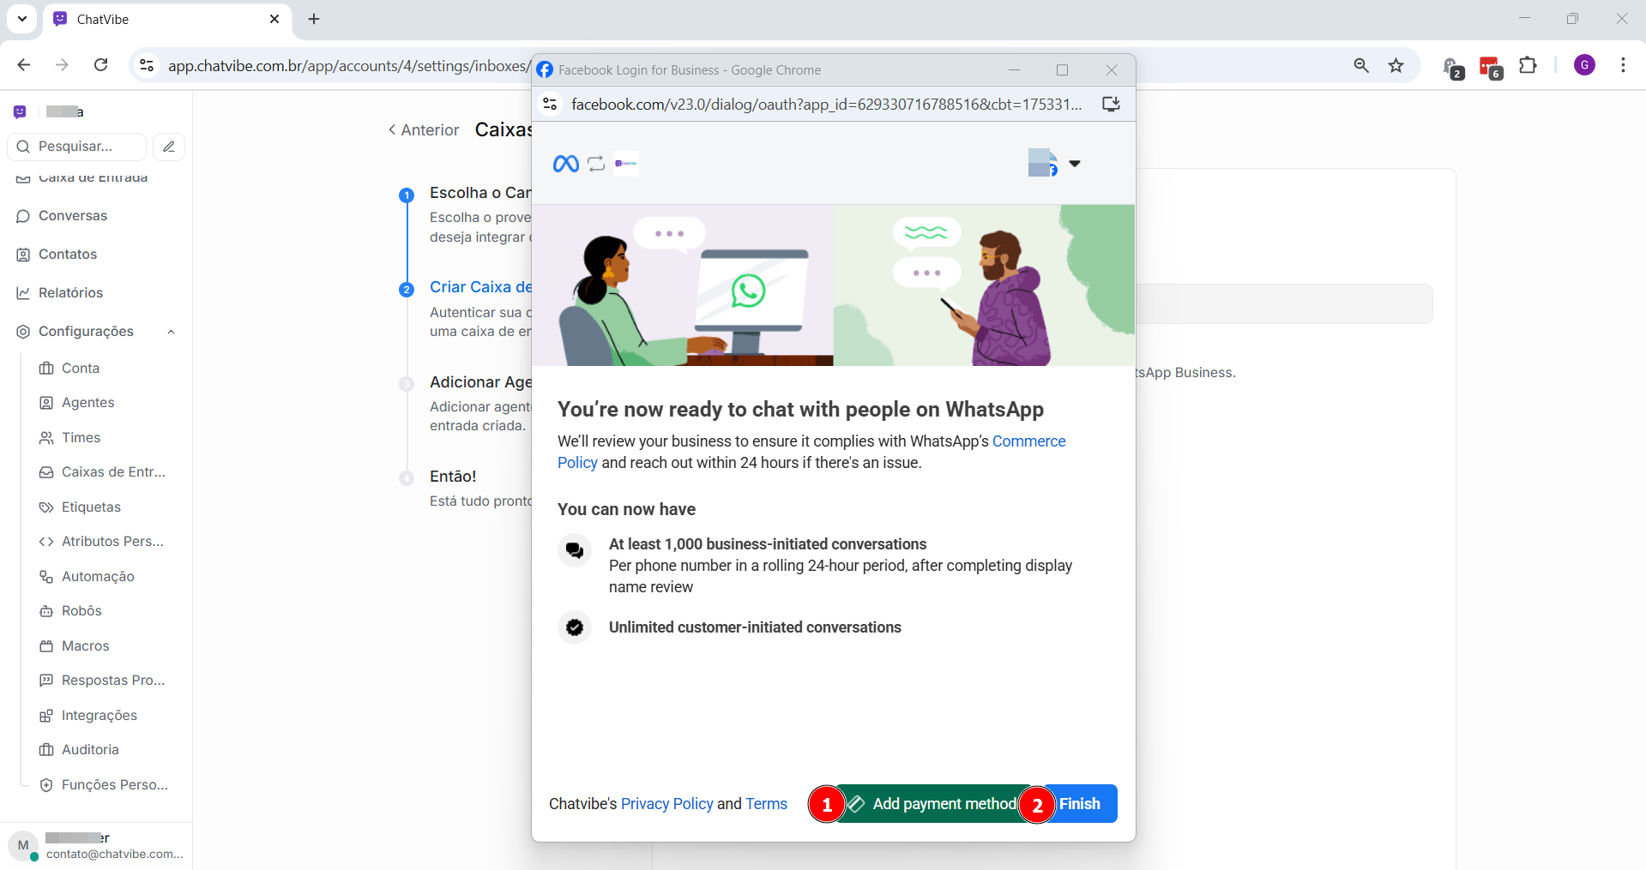This screenshot has height=870, width=1646.
Task: Click the browser back arrow
Action: tap(24, 65)
